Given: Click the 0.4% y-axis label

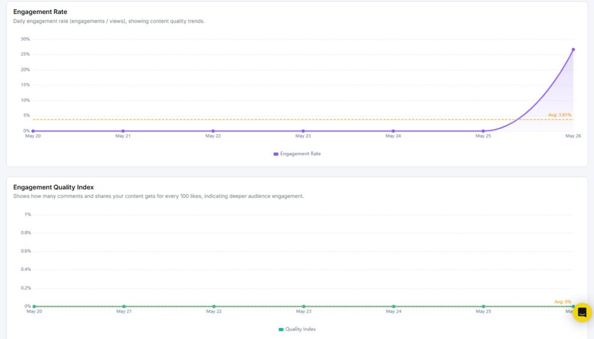Looking at the screenshot, I should [x=26, y=269].
